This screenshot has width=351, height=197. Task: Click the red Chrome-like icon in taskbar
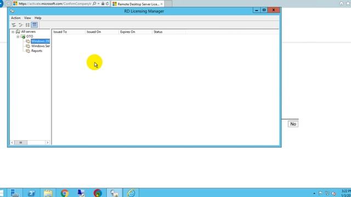[x=98, y=193]
